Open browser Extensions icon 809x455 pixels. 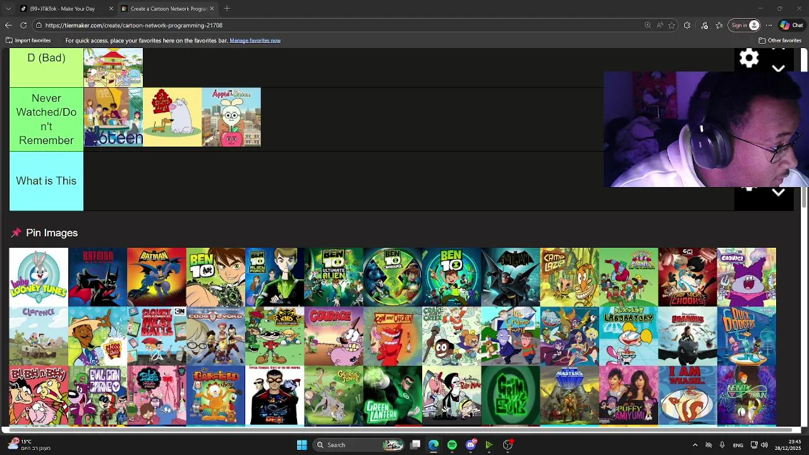point(687,25)
